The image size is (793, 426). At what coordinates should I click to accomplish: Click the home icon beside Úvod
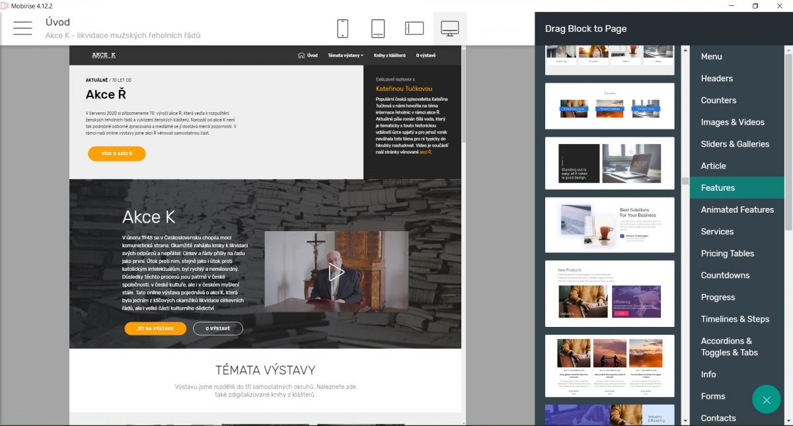click(301, 55)
